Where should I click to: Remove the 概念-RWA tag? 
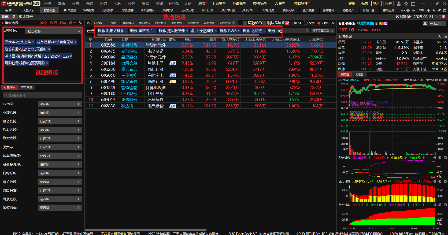(239, 31)
